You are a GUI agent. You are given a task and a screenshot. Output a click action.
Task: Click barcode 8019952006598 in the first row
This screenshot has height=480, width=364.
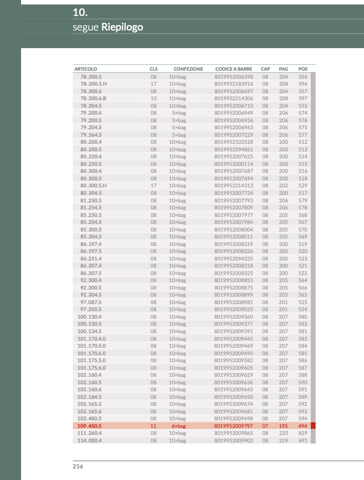pyautogui.click(x=234, y=77)
